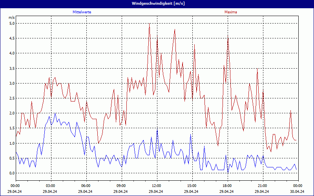The width and height of the screenshot is (314, 196).
Task: Click the 2,5 y-axis value
Action: tap(12, 98)
